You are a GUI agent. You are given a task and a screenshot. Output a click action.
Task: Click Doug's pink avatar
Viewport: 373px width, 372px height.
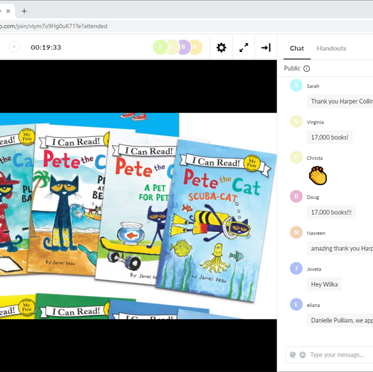point(296,196)
